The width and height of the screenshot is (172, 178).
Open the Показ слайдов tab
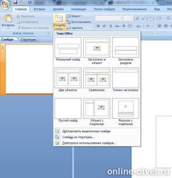coord(104,9)
